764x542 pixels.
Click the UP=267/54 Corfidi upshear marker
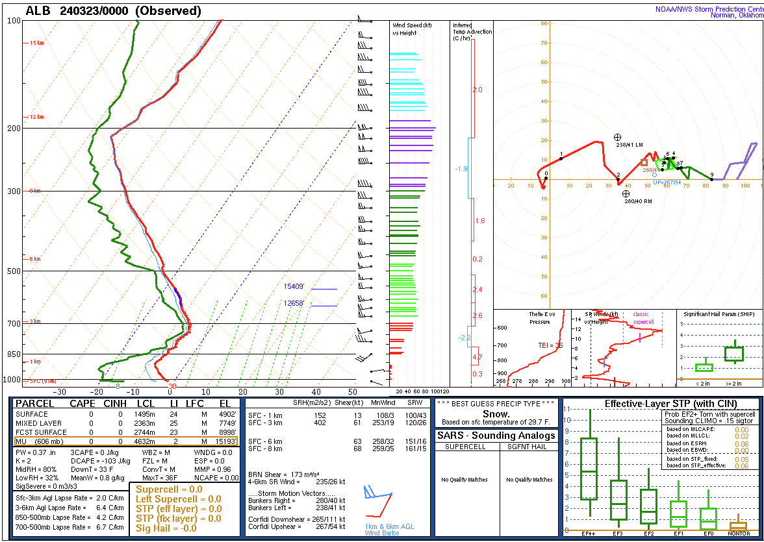(x=654, y=175)
